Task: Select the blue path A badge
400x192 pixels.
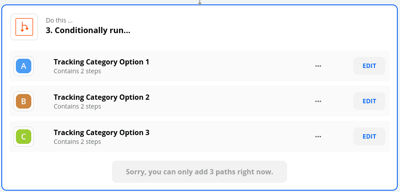Action: (23, 66)
